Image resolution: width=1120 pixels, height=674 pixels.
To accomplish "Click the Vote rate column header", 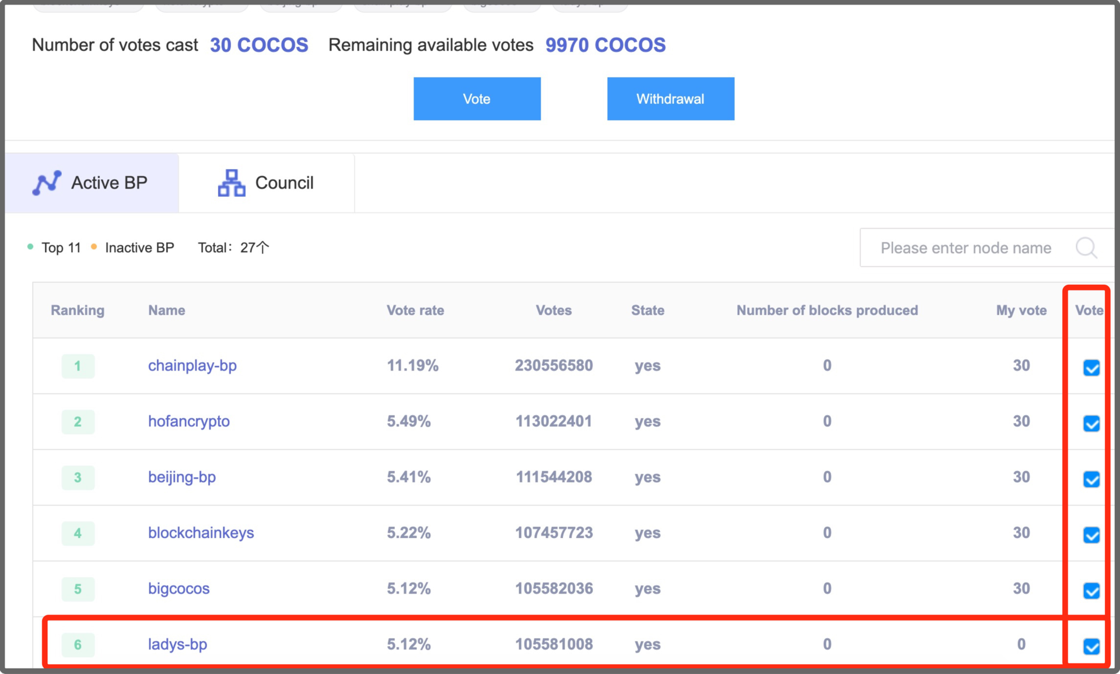I will tap(415, 310).
